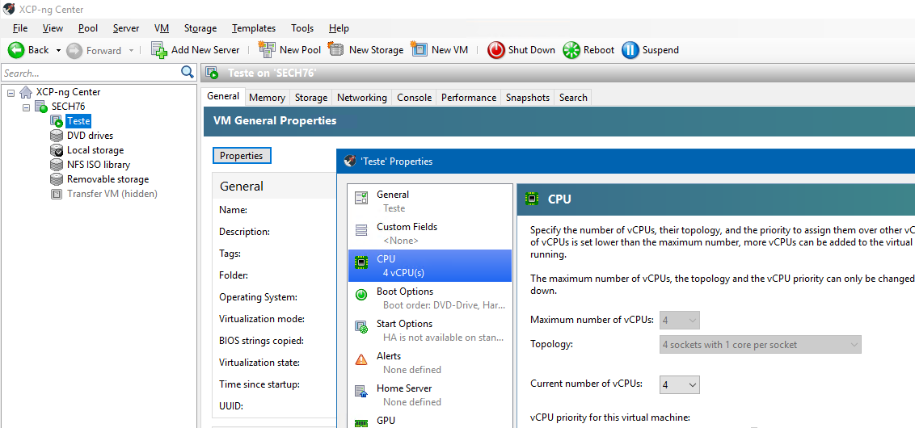Viewport: 915px width, 428px height.
Task: Open the Tools menu
Action: pos(302,28)
